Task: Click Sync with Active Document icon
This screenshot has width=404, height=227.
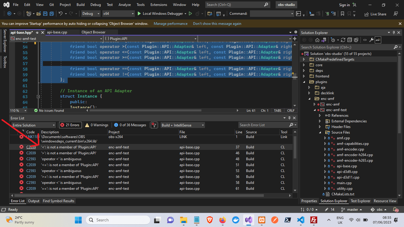Action: [343, 40]
